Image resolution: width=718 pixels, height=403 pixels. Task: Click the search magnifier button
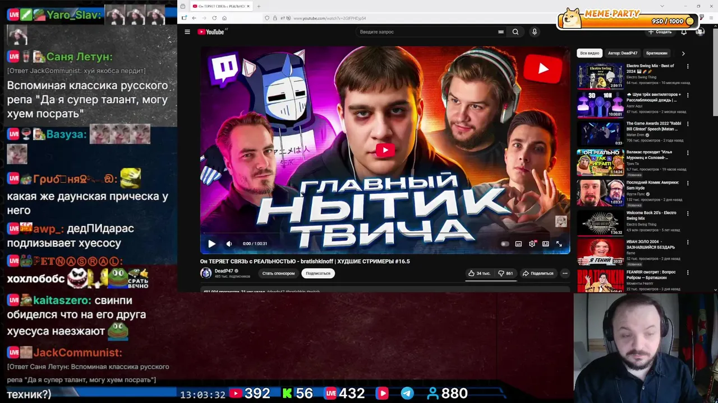pos(516,32)
